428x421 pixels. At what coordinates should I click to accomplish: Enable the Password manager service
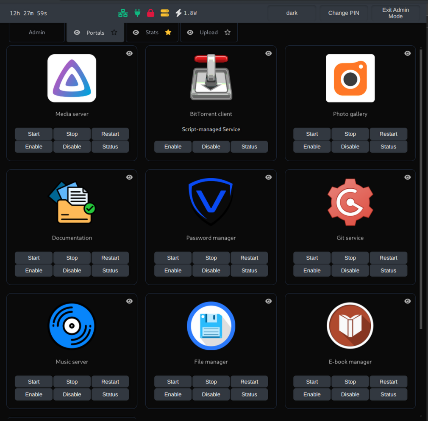point(173,271)
